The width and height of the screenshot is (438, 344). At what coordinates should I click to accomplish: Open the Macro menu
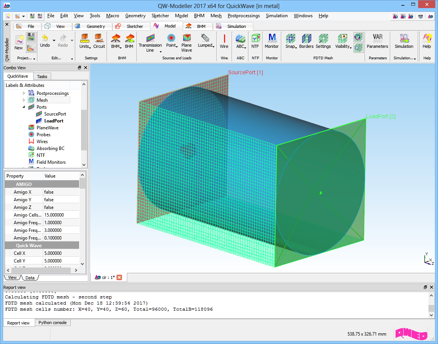[113, 16]
